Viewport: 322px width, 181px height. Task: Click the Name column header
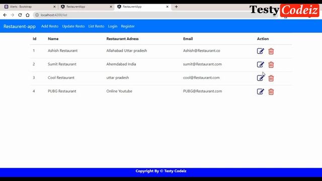pos(53,39)
